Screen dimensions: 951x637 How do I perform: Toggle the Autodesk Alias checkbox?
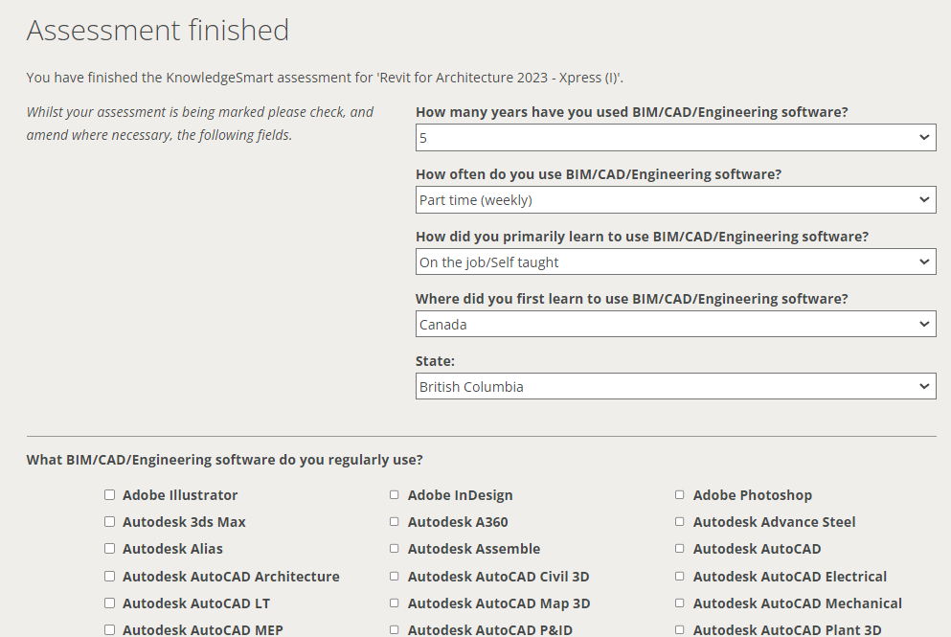pyautogui.click(x=109, y=549)
